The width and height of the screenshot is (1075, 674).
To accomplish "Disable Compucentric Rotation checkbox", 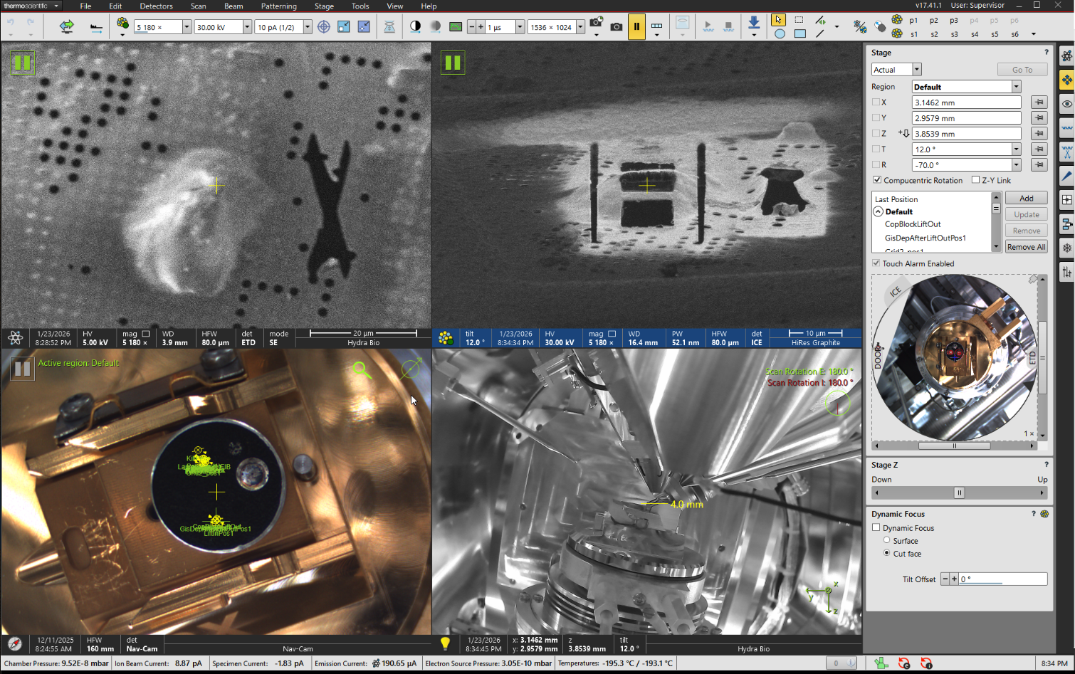I will 878,180.
